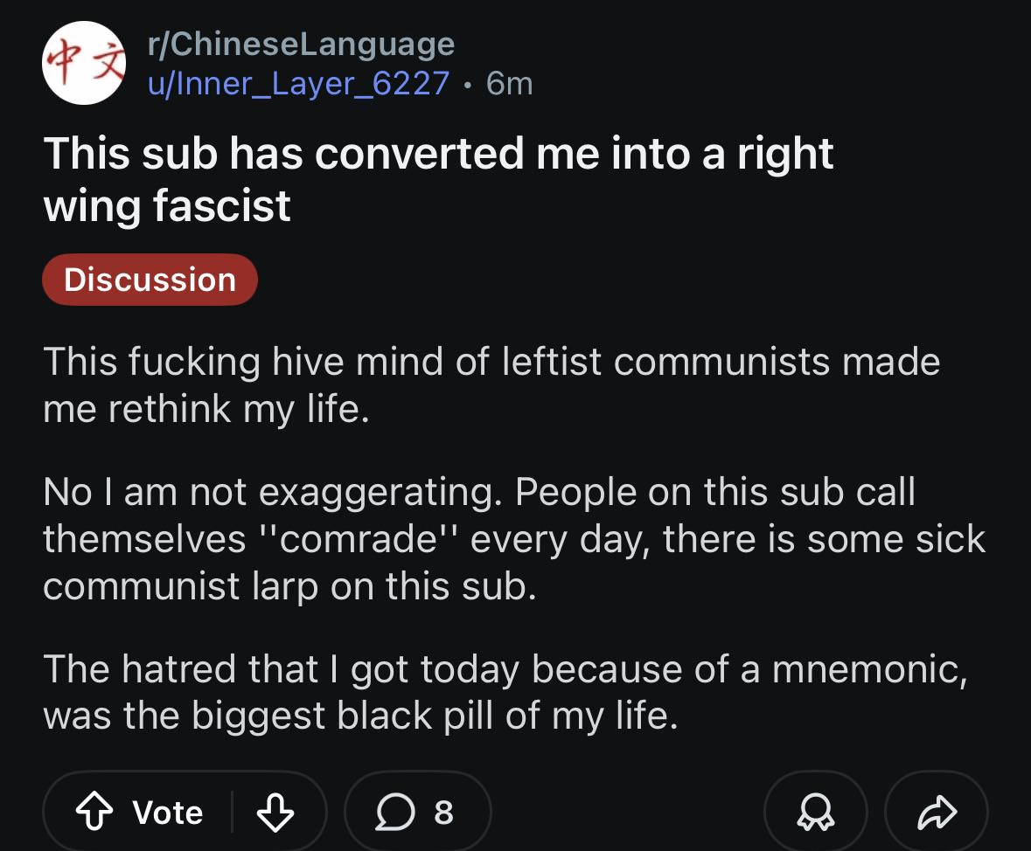Viewport: 1031px width, 851px height.
Task: Go to r/ChineseLanguage community
Action: click(x=301, y=44)
